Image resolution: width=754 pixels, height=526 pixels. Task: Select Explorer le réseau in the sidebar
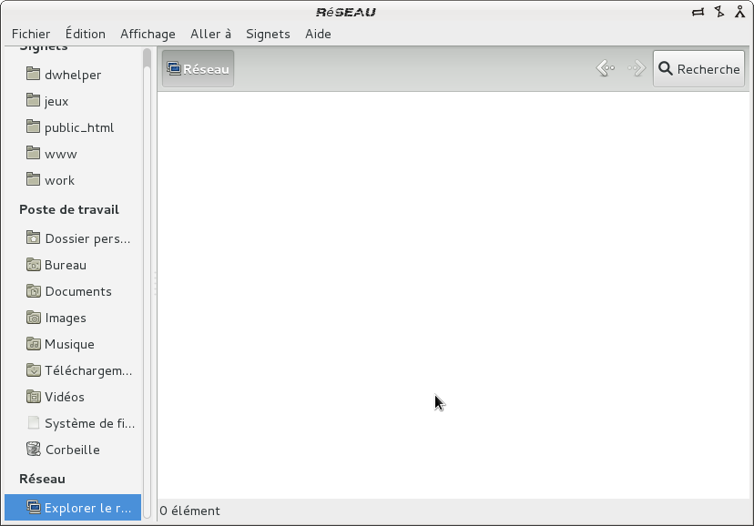pos(73,507)
